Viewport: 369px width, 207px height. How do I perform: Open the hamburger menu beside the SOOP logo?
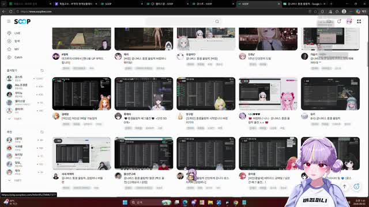pyautogui.click(x=9, y=21)
